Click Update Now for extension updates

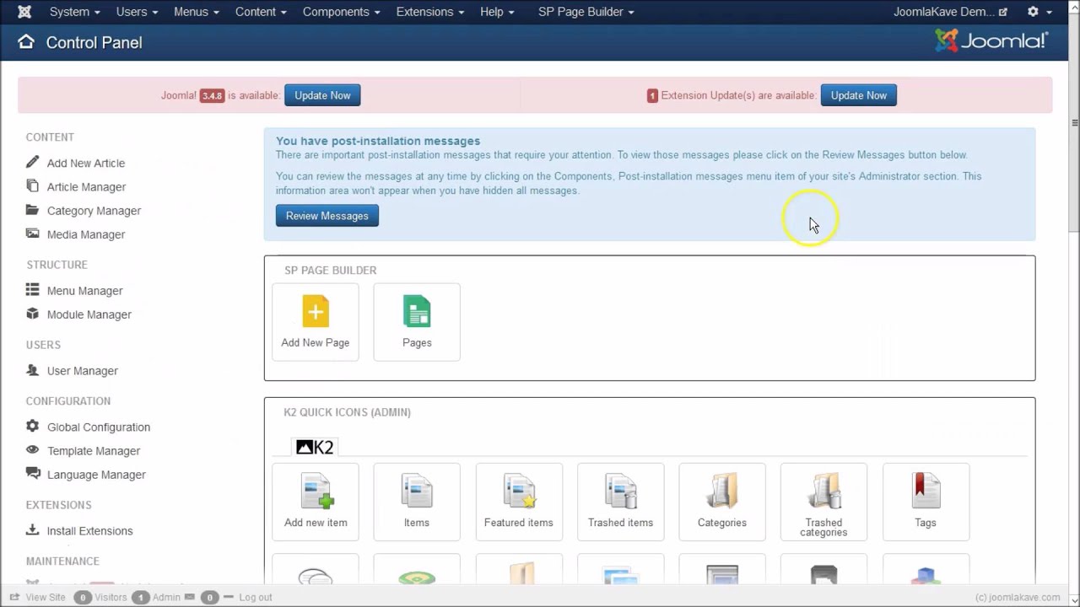coord(859,95)
